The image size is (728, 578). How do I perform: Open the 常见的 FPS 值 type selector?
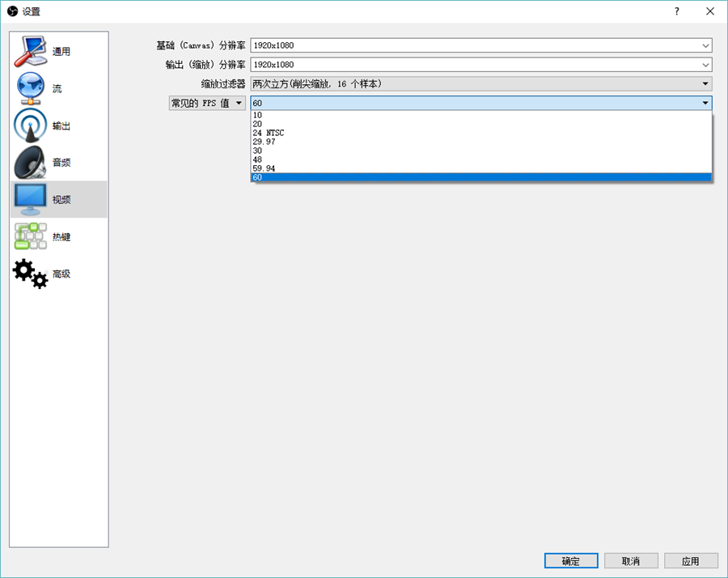click(206, 103)
